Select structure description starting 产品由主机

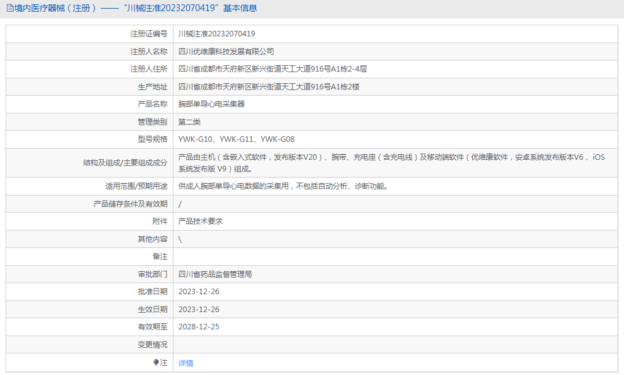click(x=391, y=163)
